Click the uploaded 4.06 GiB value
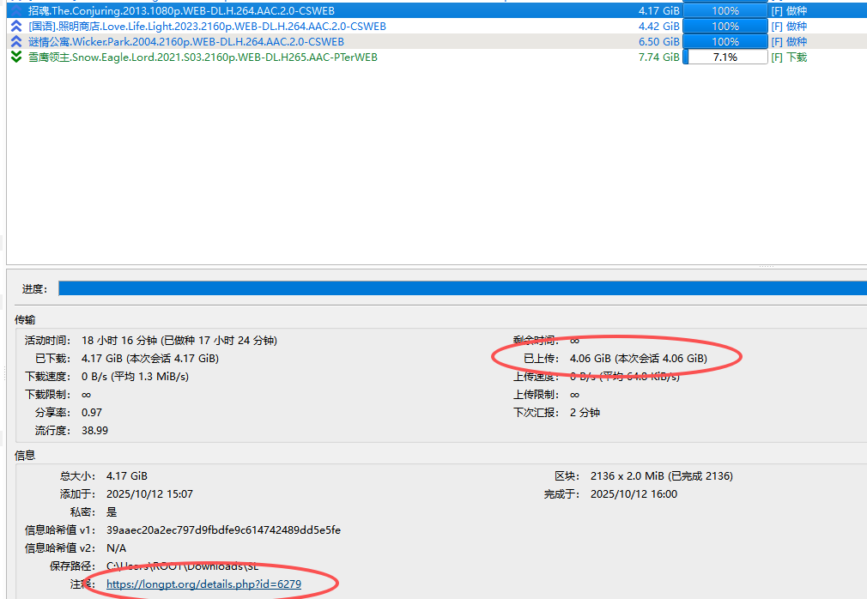Viewport: 867px width, 599px height. (638, 358)
